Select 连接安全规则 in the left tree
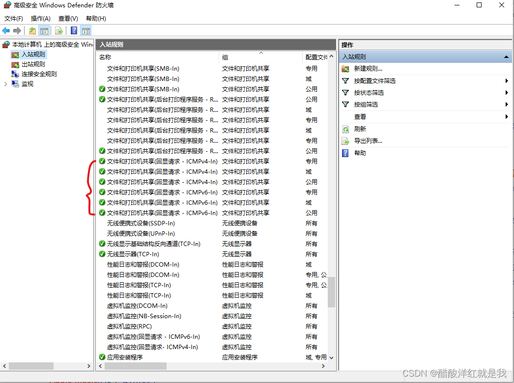This screenshot has height=383, width=514. pos(39,74)
